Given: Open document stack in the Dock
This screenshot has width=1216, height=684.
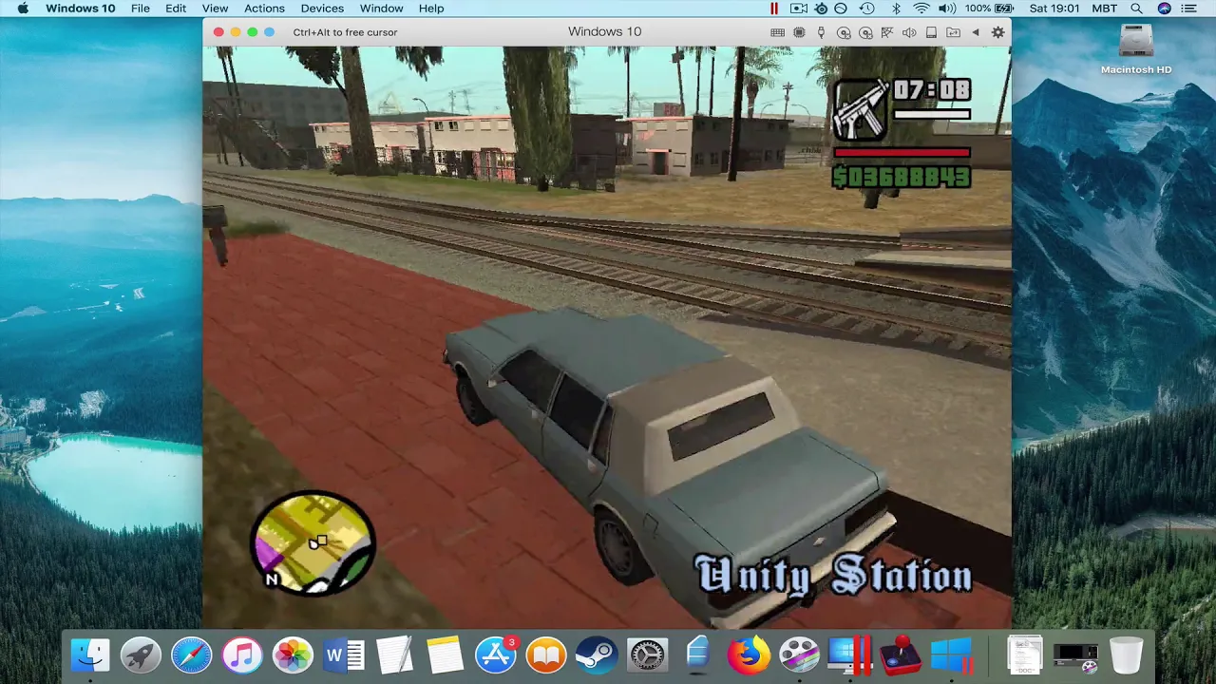Looking at the screenshot, I should [x=1025, y=655].
